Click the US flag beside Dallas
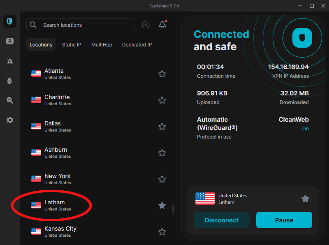 pos(36,126)
